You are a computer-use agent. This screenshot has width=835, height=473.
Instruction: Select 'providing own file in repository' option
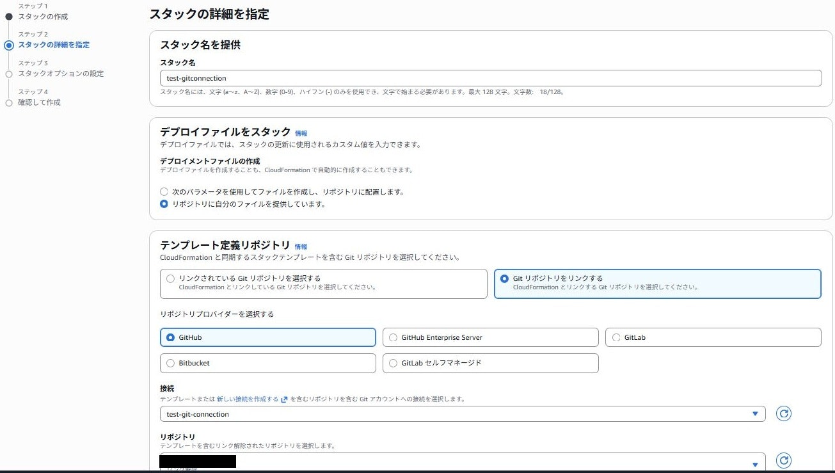pyautogui.click(x=164, y=204)
